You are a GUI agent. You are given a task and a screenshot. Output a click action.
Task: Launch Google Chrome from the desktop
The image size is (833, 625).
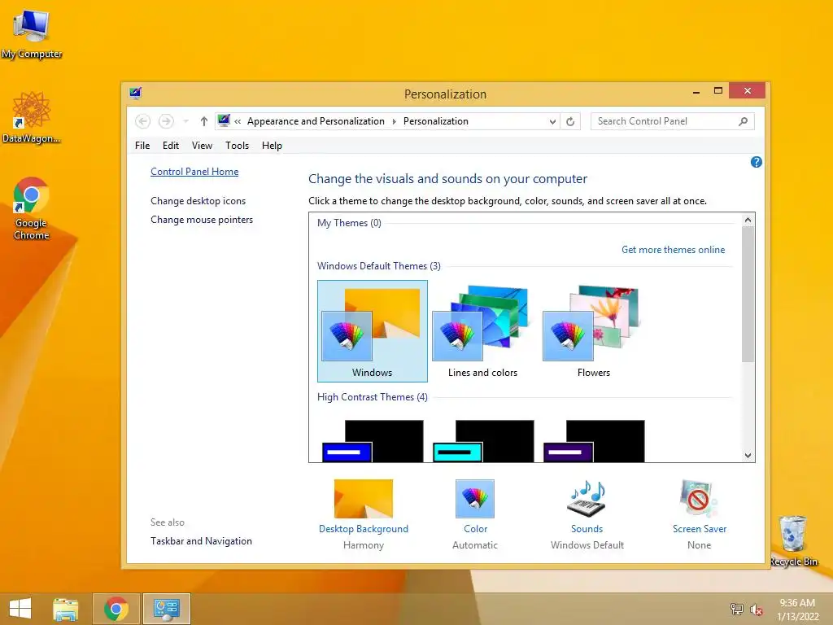pyautogui.click(x=32, y=208)
